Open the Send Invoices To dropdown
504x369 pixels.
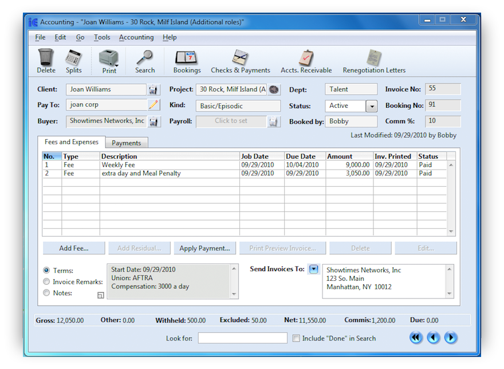313,269
